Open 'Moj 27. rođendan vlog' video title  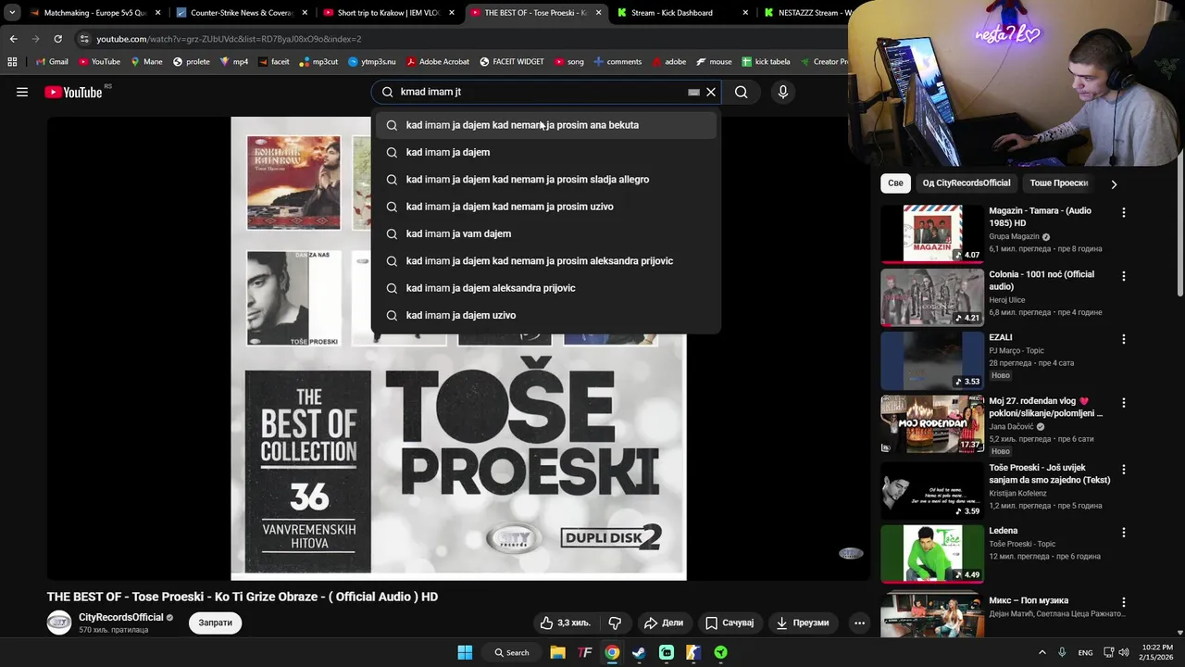point(1046,408)
